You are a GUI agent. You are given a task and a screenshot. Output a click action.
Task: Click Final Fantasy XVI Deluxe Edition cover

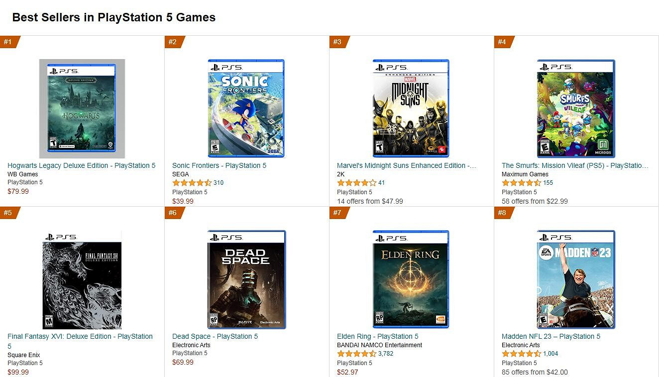[x=82, y=280]
